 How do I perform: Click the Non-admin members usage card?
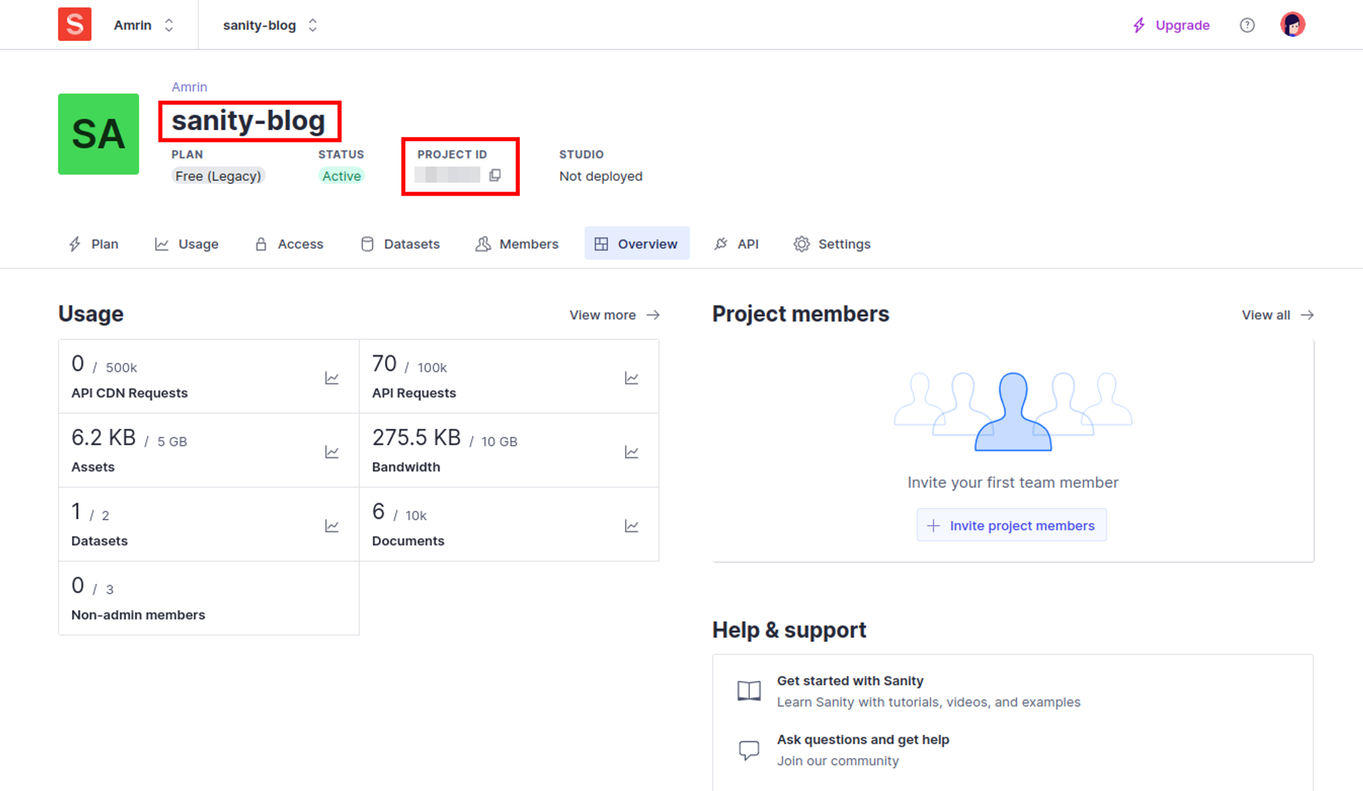tap(209, 598)
